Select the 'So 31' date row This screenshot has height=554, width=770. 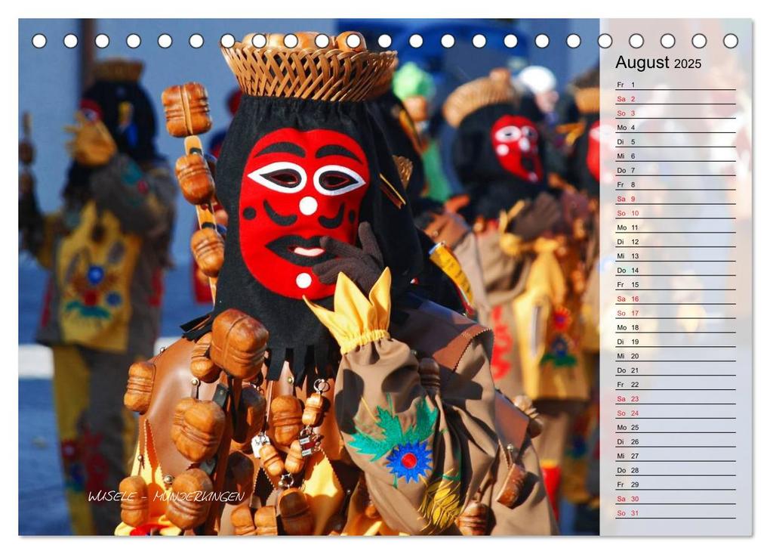[676, 512]
